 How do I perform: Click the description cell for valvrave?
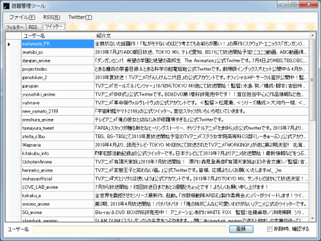202,103
